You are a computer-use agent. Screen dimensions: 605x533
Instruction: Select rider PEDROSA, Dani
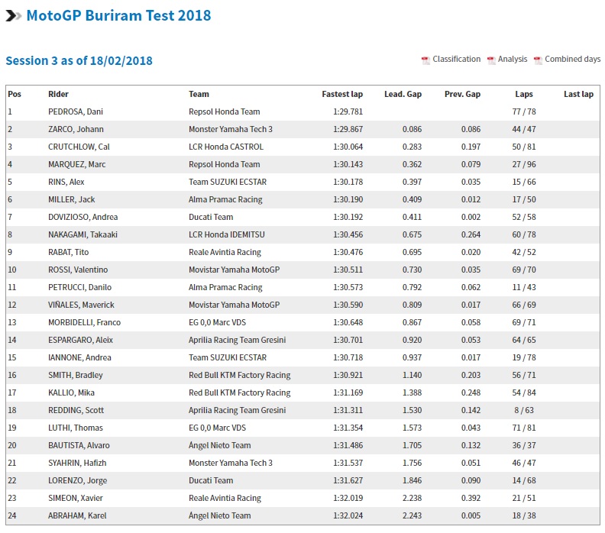tap(76, 111)
